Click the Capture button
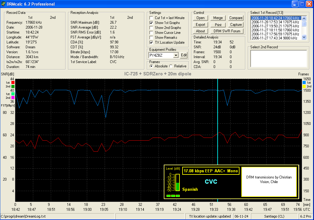This screenshot has width=314, height=220. 236,25
